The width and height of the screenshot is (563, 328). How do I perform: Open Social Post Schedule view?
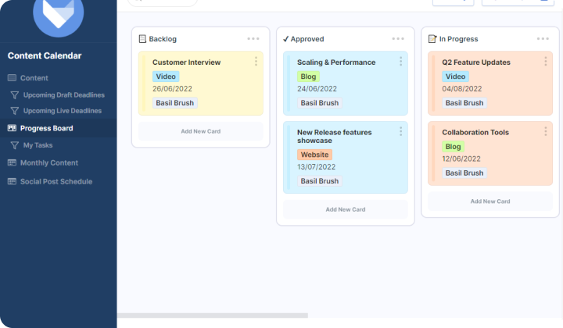pyautogui.click(x=56, y=181)
